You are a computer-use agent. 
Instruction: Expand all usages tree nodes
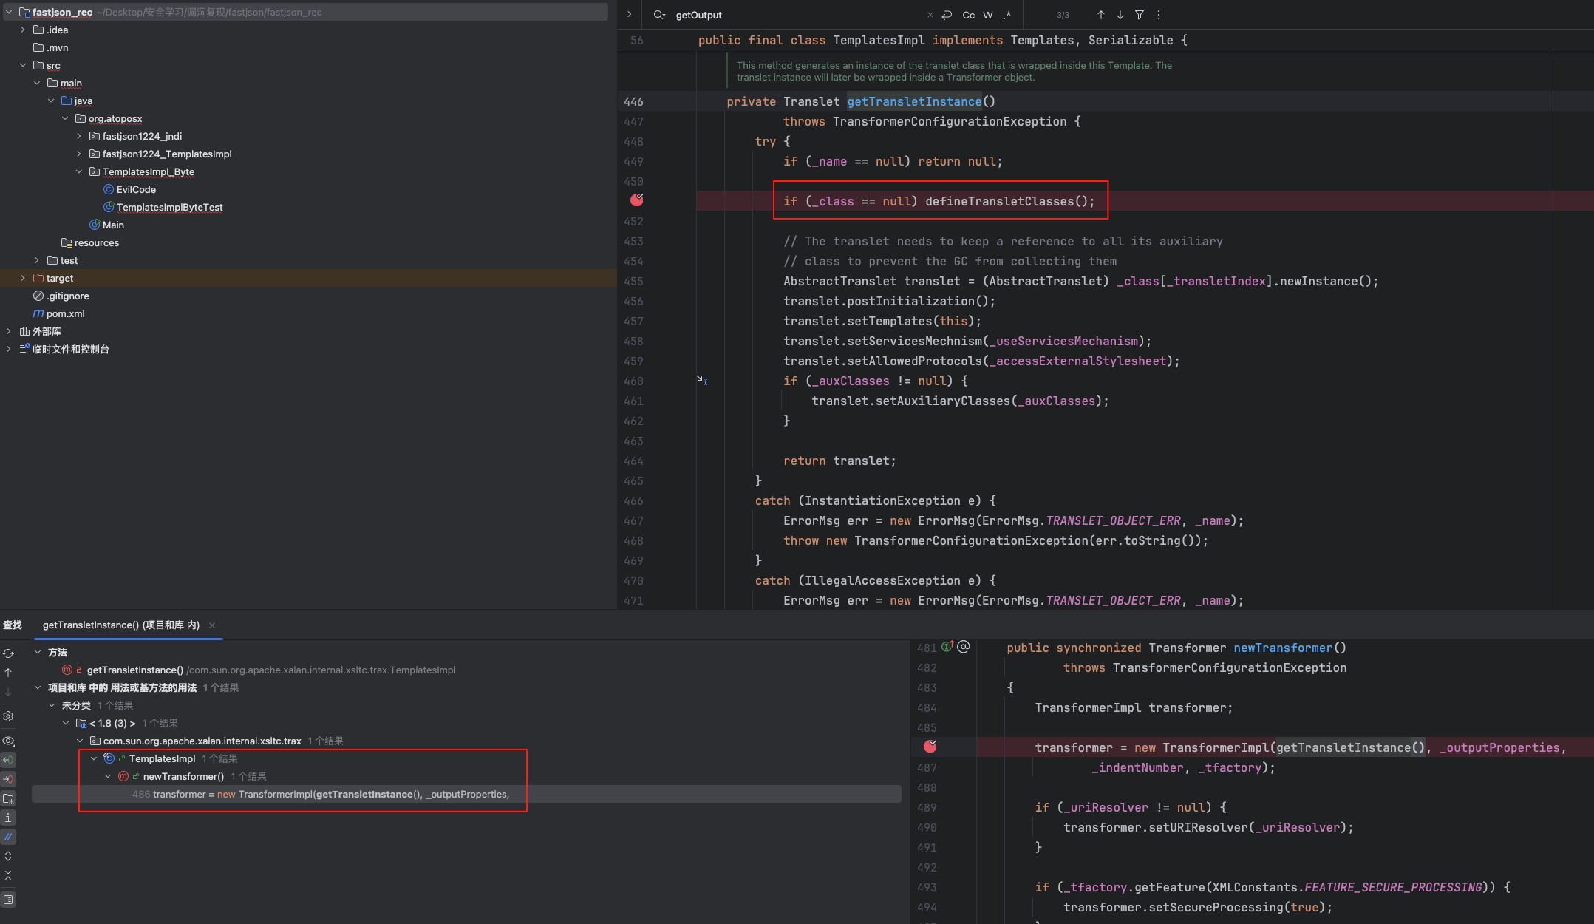click(x=8, y=856)
